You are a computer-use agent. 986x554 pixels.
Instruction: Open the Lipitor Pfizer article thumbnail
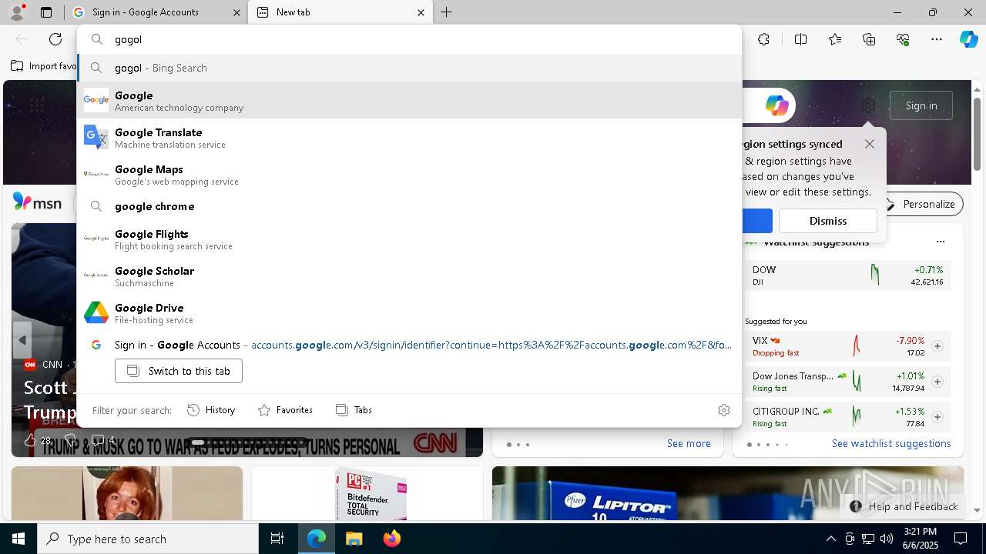(728, 492)
